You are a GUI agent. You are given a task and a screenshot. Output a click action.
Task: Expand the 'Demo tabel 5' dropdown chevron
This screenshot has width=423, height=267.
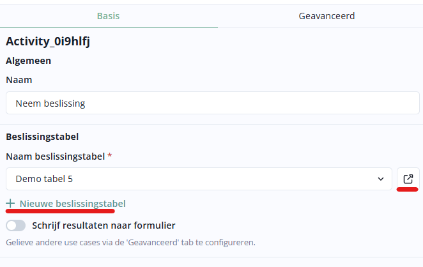381,179
